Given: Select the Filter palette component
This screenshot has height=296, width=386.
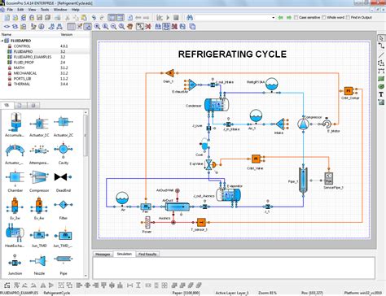Looking at the screenshot, I should [64, 209].
